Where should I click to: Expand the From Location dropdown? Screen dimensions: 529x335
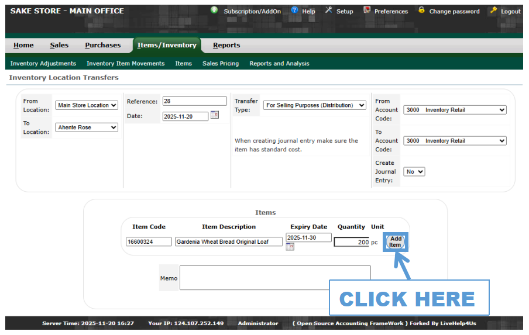click(x=87, y=105)
